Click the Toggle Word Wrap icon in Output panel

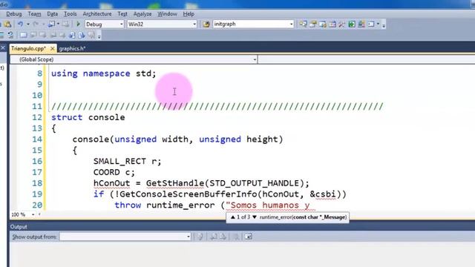click(x=249, y=237)
